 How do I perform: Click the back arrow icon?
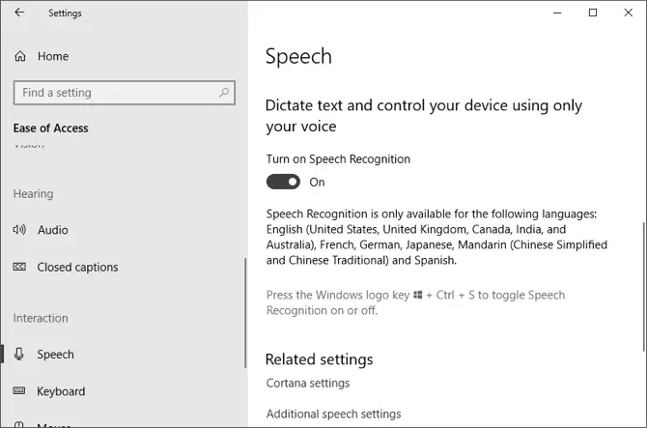pyautogui.click(x=20, y=13)
